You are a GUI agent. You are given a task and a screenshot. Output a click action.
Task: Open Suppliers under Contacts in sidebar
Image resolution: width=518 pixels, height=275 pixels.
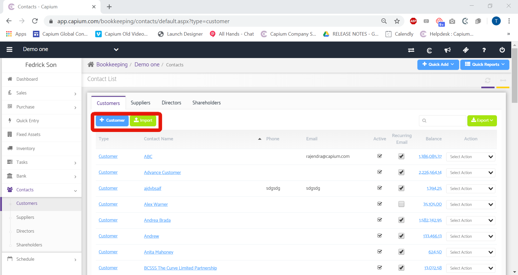click(25, 218)
